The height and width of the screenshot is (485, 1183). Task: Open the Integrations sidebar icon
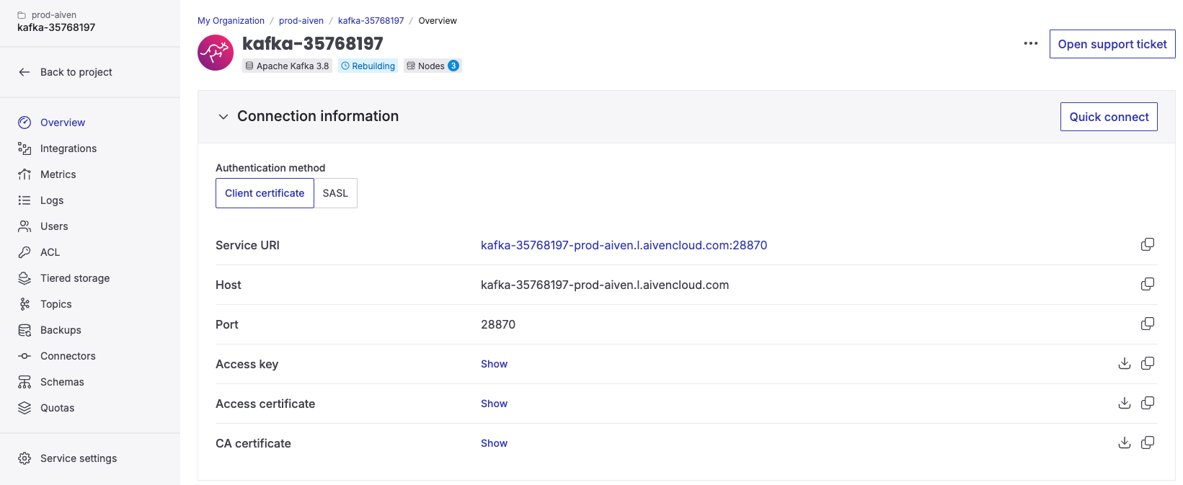25,148
